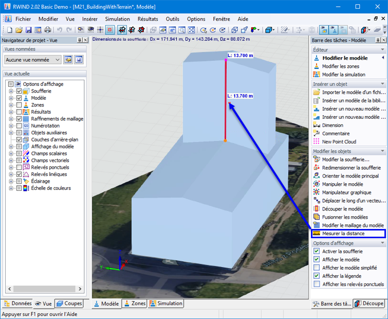This screenshot has height=319, width=388.
Task: Click Fusionner les modèles icon
Action: click(317, 217)
